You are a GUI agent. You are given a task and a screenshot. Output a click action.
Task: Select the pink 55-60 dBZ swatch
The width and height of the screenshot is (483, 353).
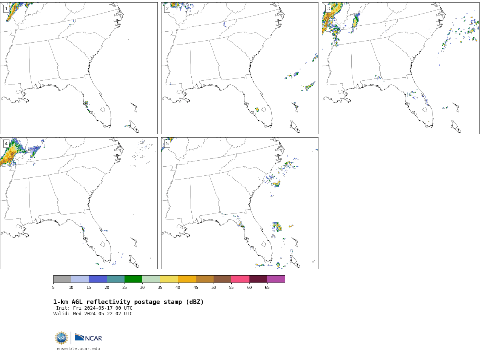[x=240, y=279]
